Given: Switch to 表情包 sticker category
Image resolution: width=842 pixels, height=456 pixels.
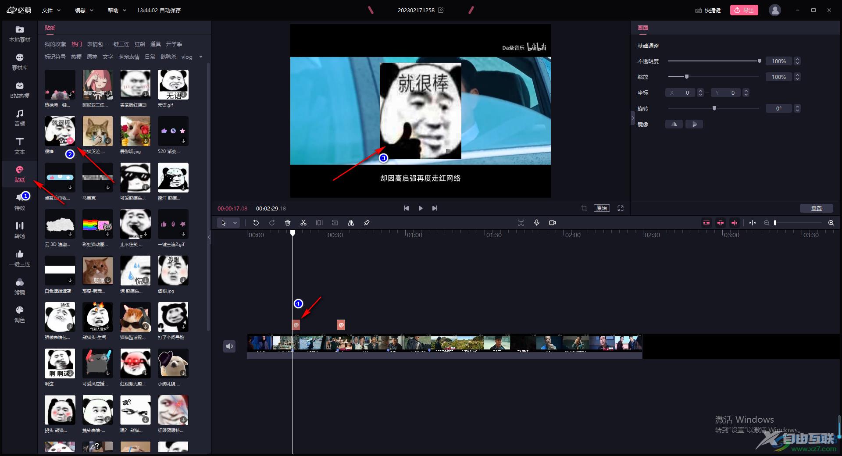Looking at the screenshot, I should coord(95,44).
